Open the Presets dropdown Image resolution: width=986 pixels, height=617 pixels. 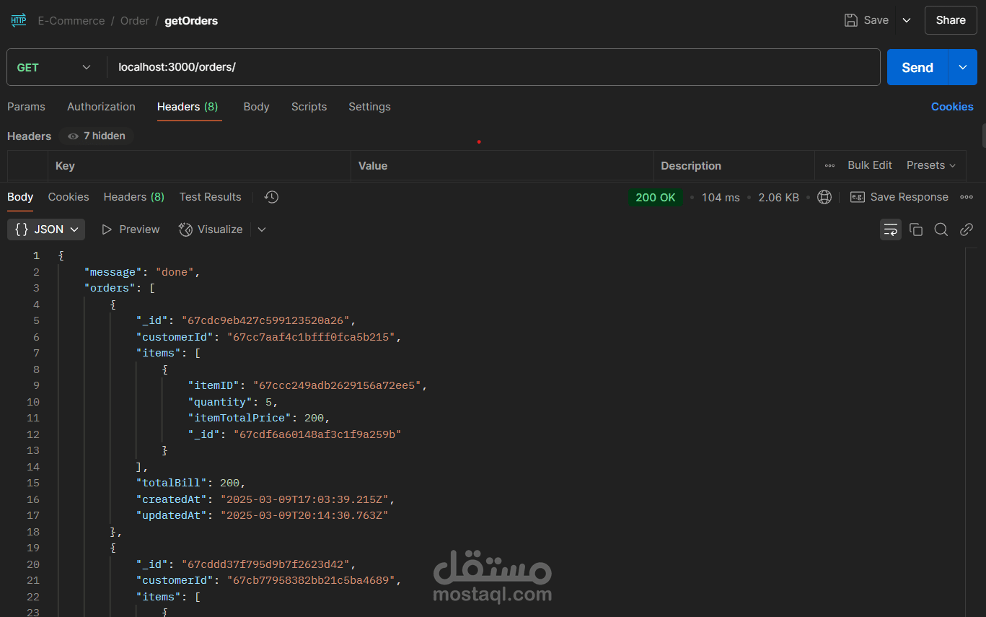(x=931, y=165)
